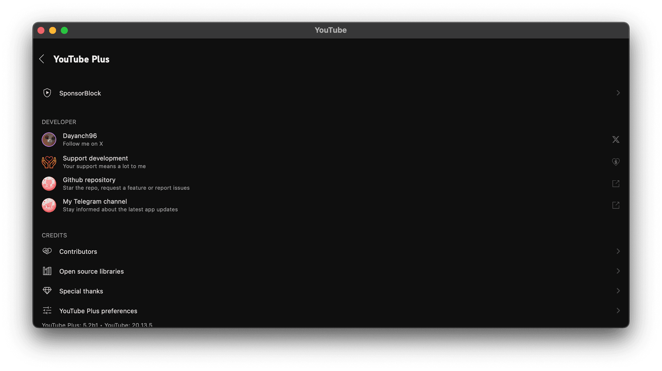Click the YouTube Plus page heading
Viewport: 662px width, 371px height.
[81, 59]
